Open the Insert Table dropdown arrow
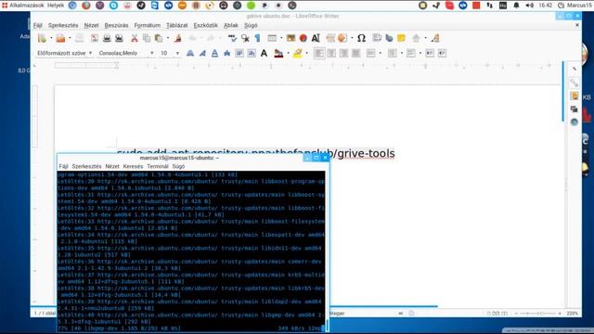Image resolution: width=594 pixels, height=334 pixels. [x=281, y=38]
